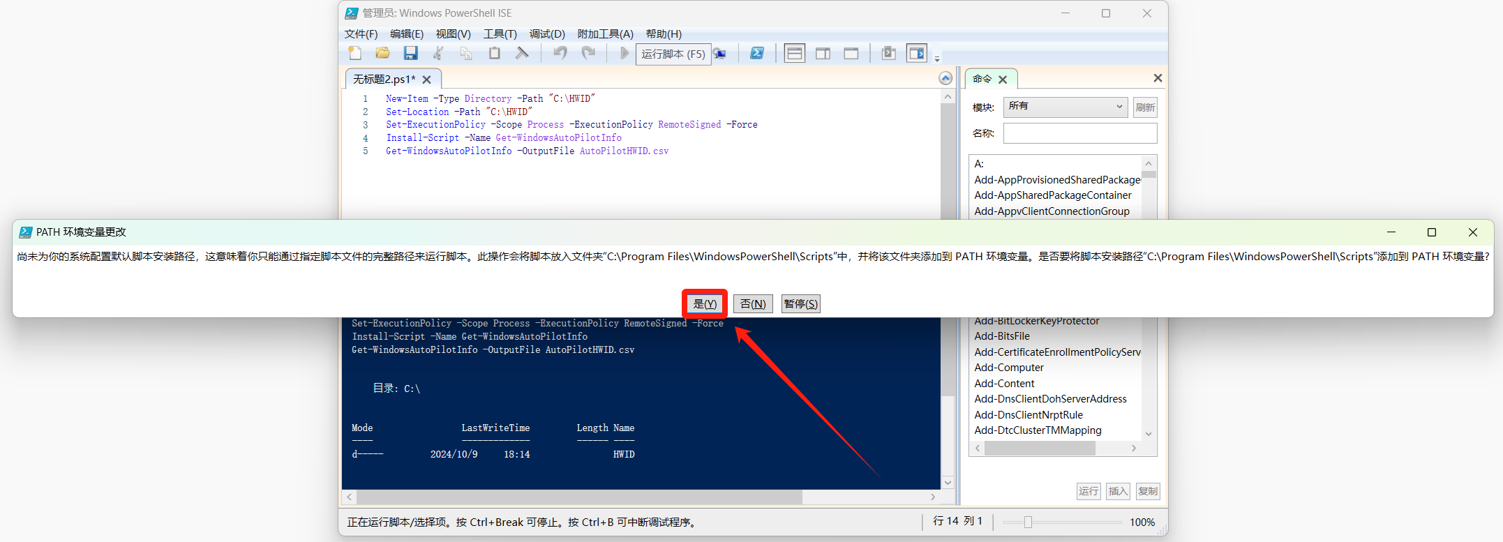Toggle script pane shown at top layout
Screen dimensions: 1503x542
click(794, 54)
